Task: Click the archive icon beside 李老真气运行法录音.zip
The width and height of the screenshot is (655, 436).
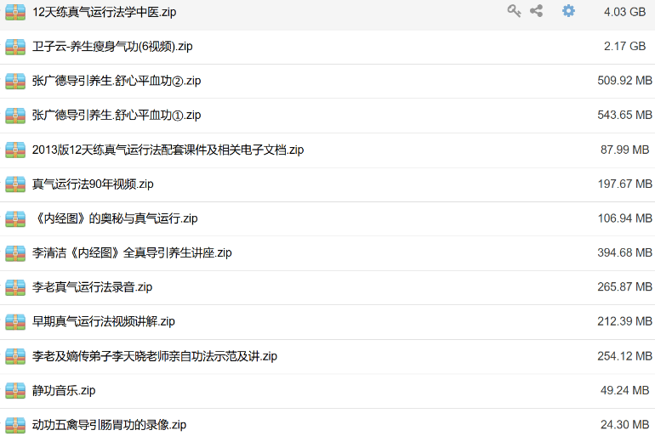Action: click(15, 287)
